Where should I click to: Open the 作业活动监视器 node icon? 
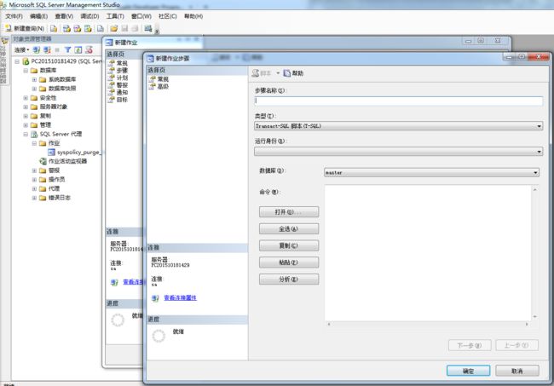(x=43, y=161)
